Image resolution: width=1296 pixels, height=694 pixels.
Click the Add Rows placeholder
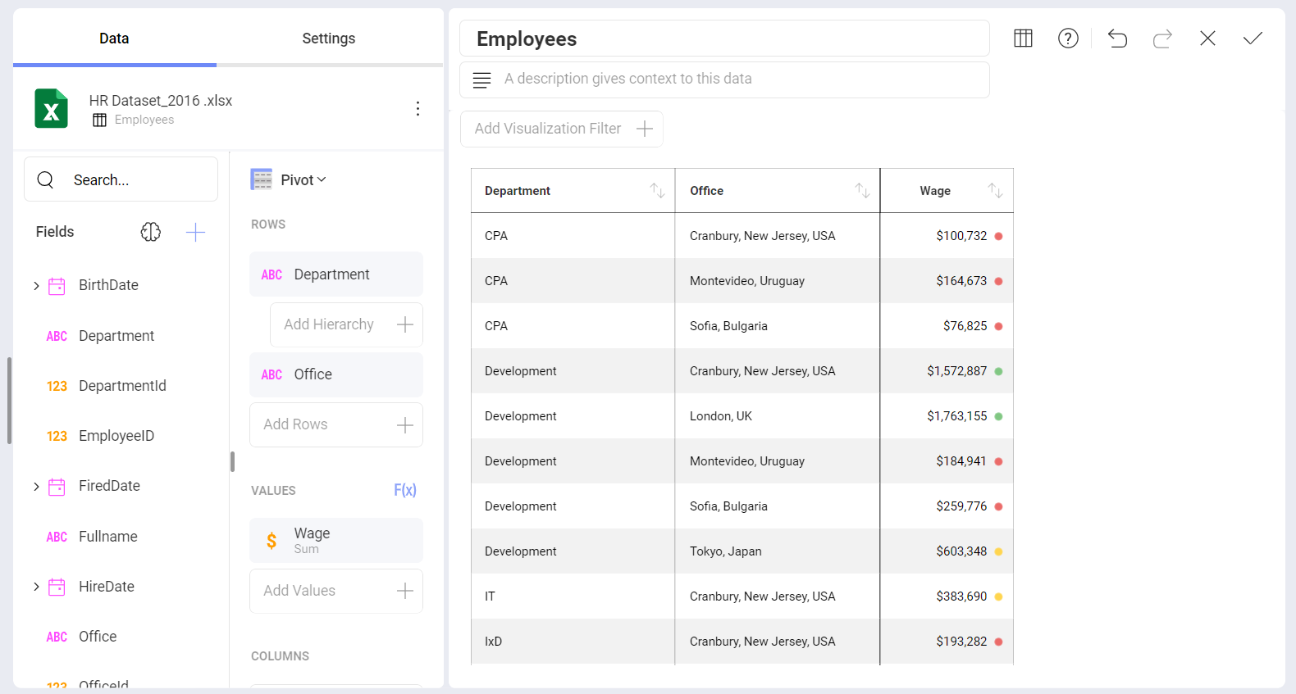pos(336,424)
